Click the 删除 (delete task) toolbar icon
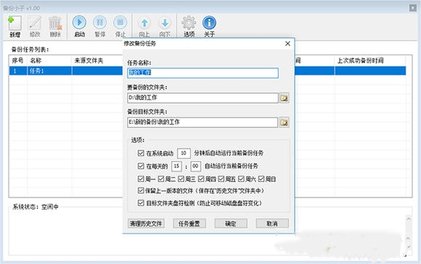 [x=55, y=26]
